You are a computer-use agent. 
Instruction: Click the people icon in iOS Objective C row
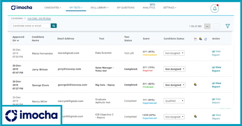coord(195,116)
